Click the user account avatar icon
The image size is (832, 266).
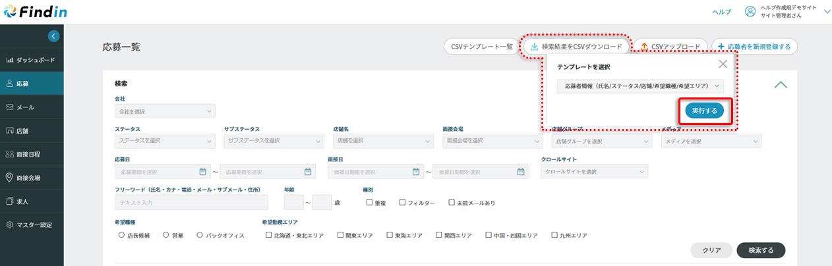750,12
